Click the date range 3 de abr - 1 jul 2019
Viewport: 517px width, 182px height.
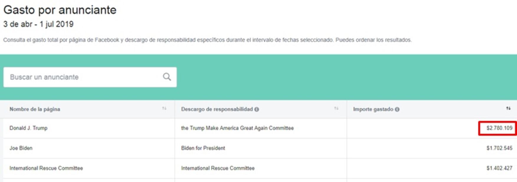pyautogui.click(x=38, y=24)
